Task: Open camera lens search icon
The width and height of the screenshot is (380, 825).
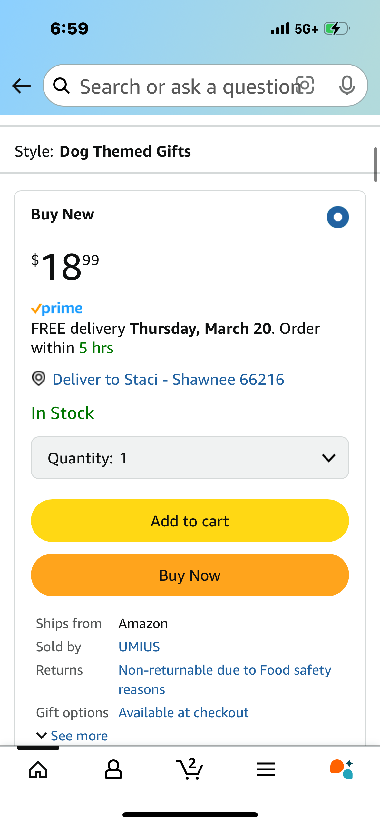Action: pos(305,86)
